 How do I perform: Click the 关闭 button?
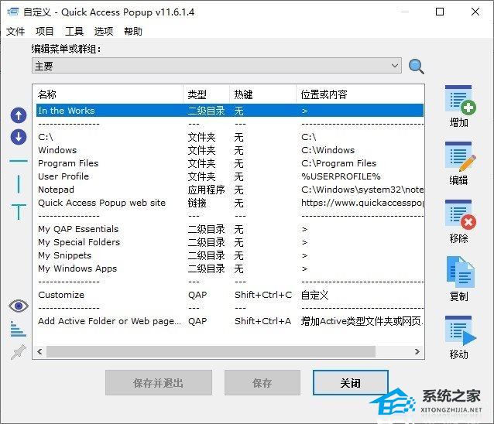tap(350, 383)
